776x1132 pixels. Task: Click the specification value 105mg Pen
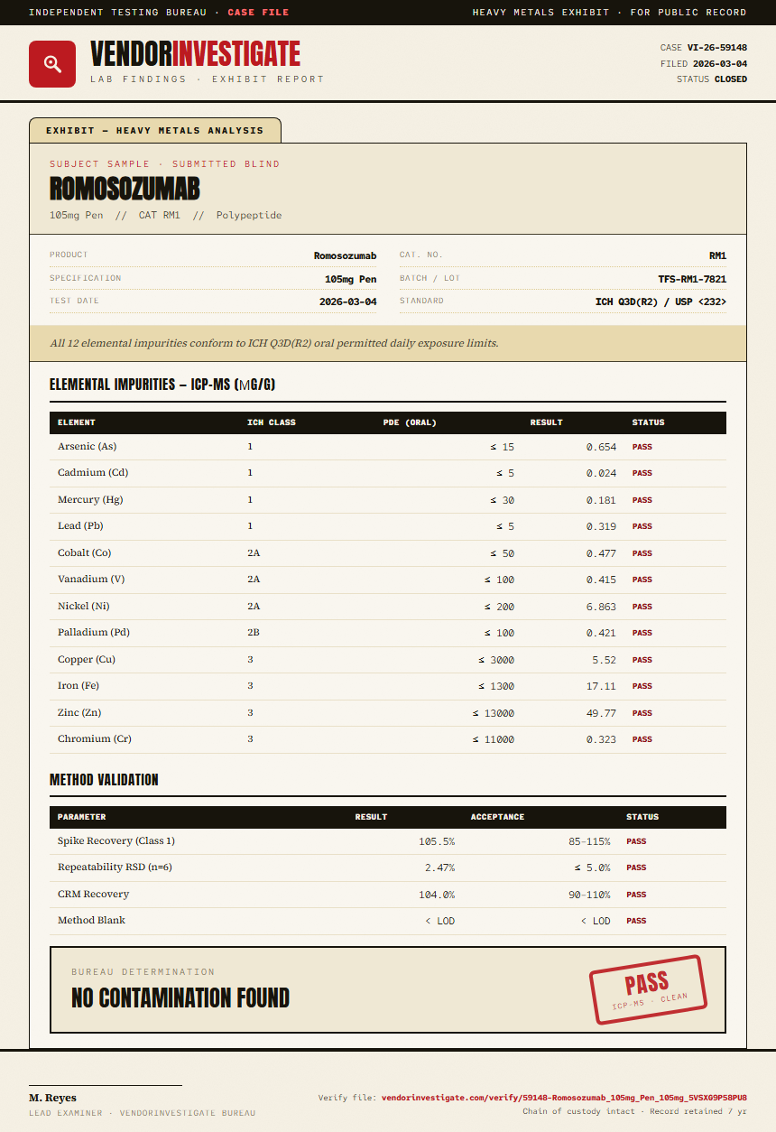click(x=351, y=279)
